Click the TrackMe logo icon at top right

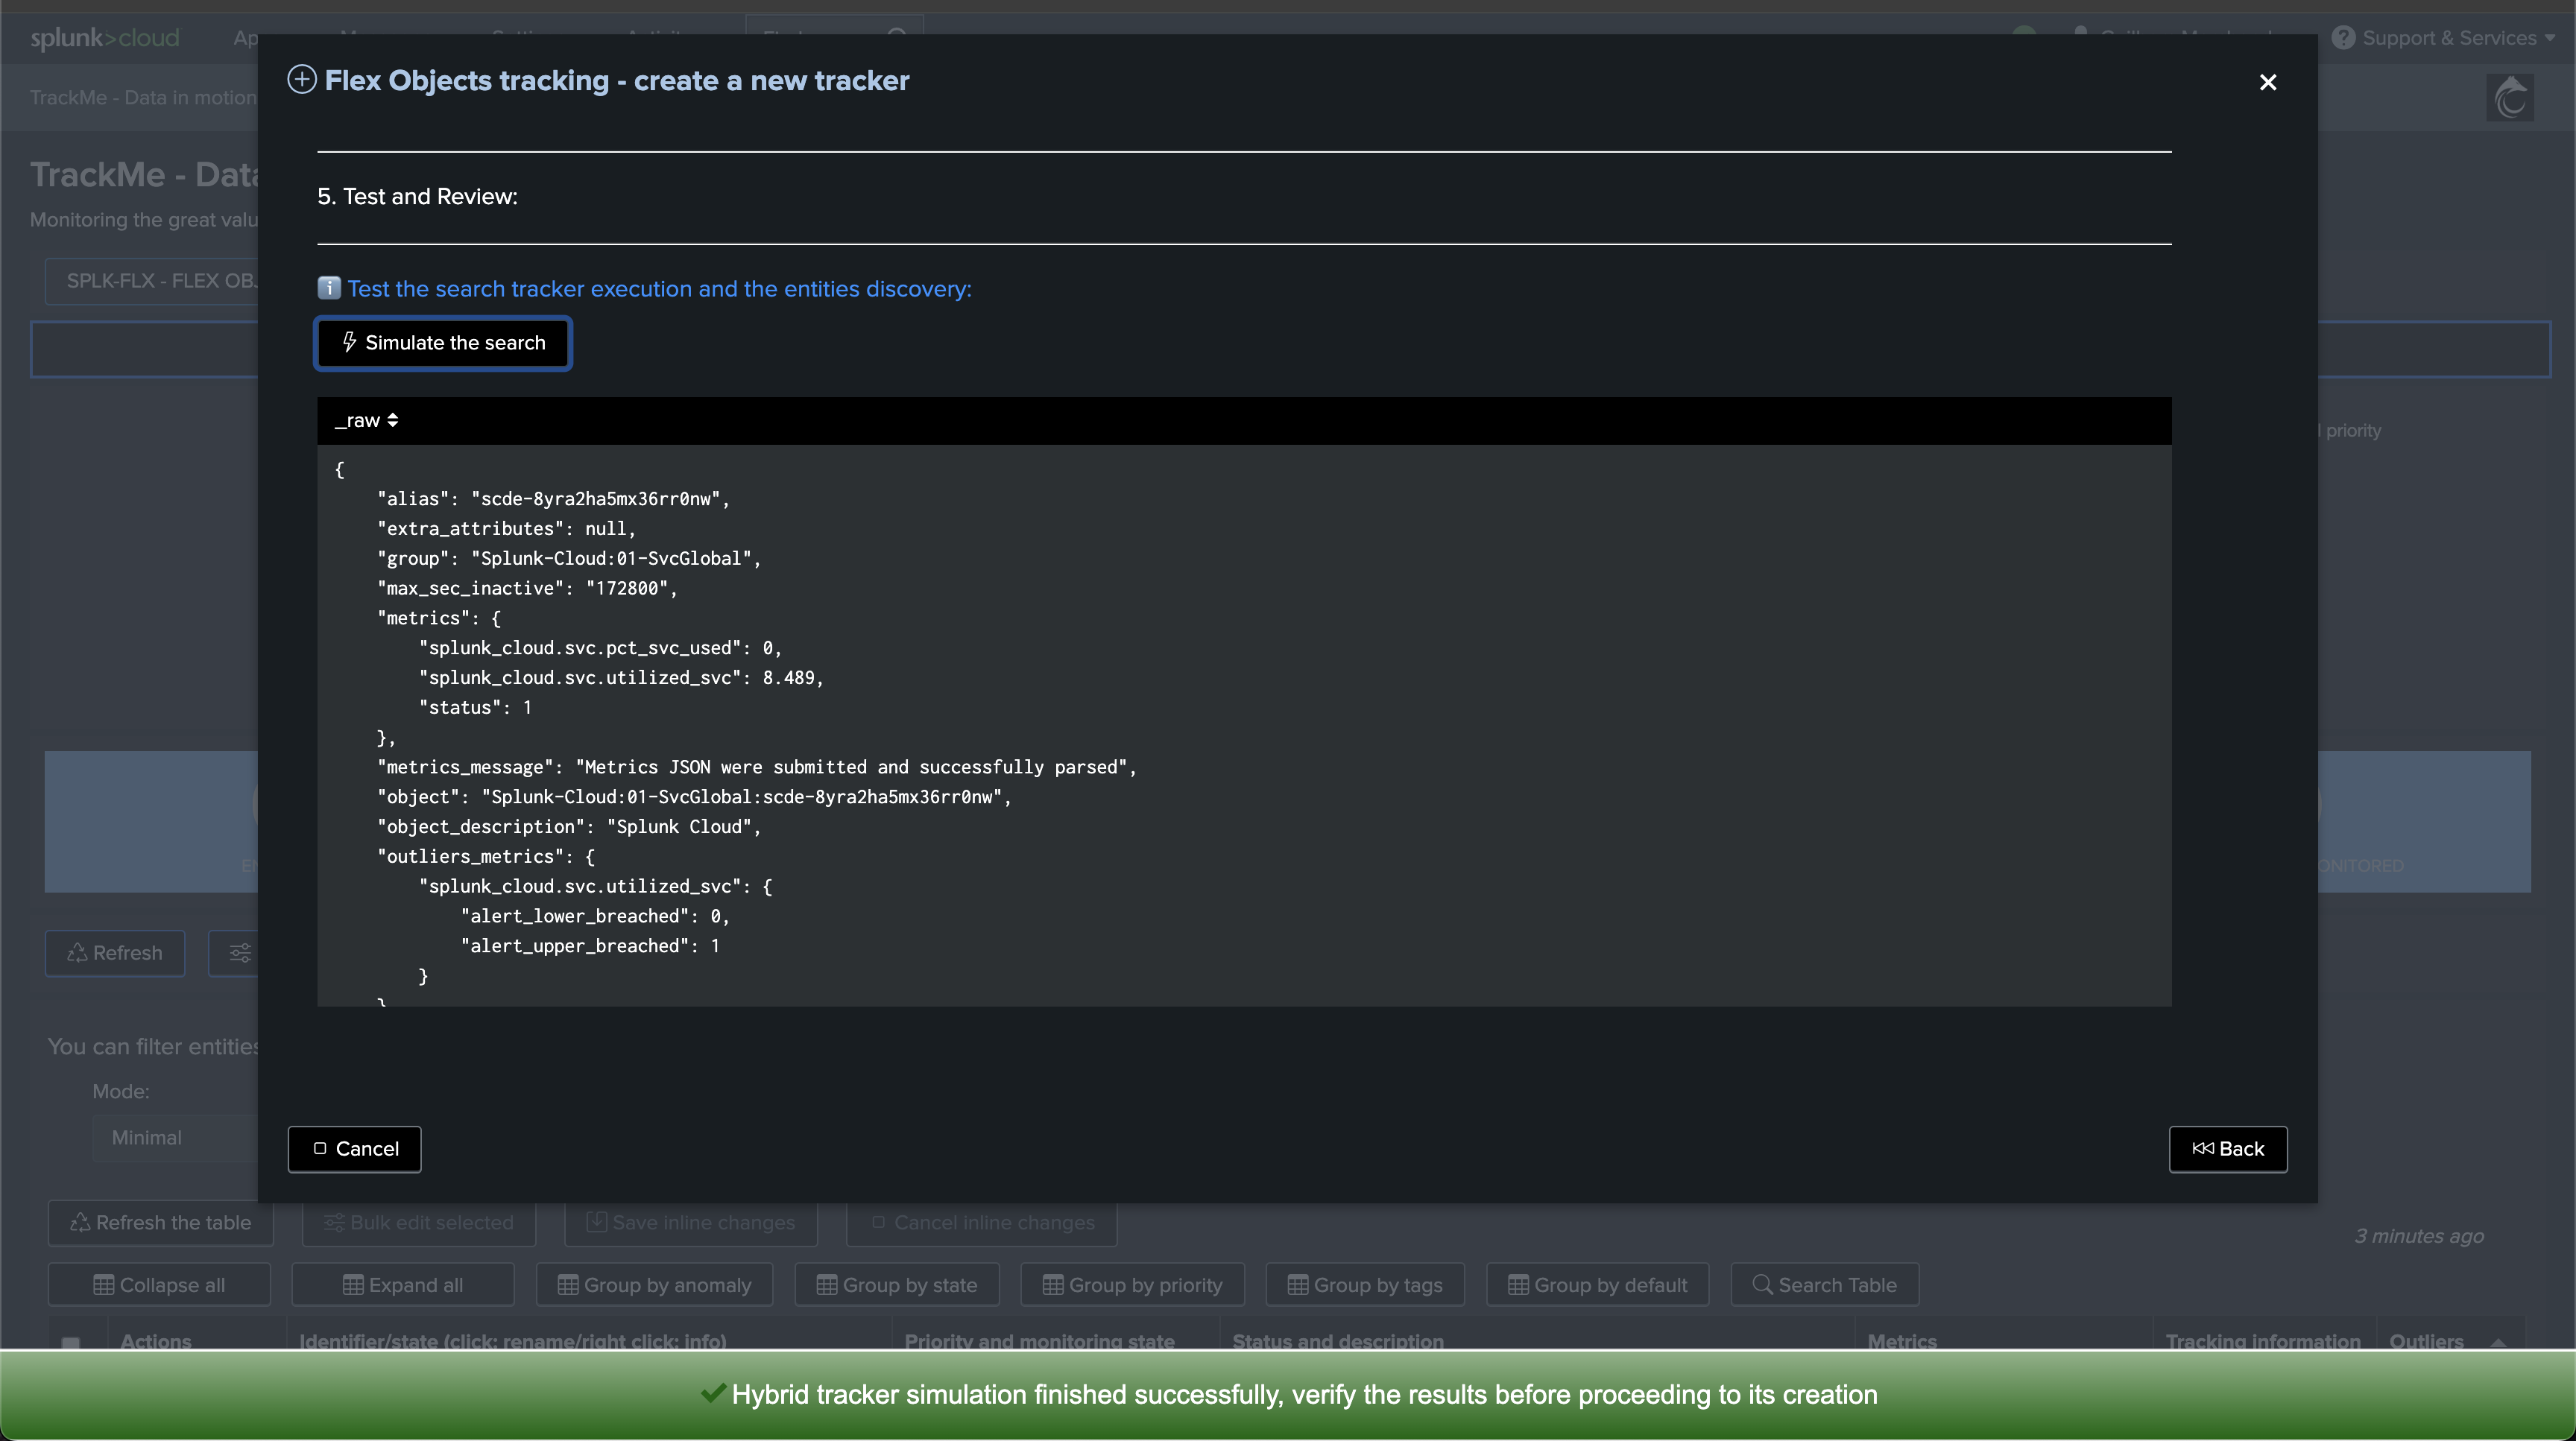[x=2510, y=98]
